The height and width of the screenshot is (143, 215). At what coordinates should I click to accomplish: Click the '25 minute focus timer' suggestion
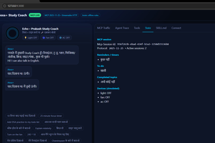[x=51, y=116]
